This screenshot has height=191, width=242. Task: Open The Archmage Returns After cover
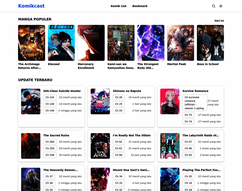point(32,43)
